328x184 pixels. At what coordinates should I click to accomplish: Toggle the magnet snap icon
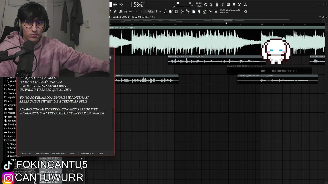126,11
